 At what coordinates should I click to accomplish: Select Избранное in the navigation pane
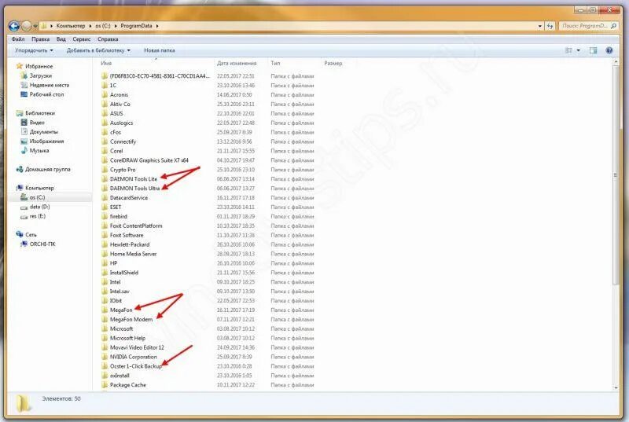coord(39,67)
